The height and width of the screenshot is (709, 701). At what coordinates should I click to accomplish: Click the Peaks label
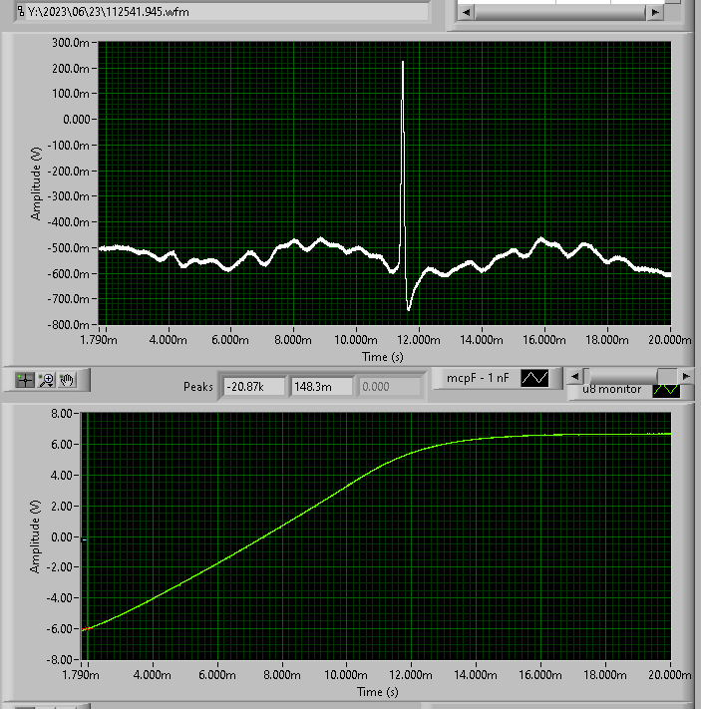tap(198, 387)
